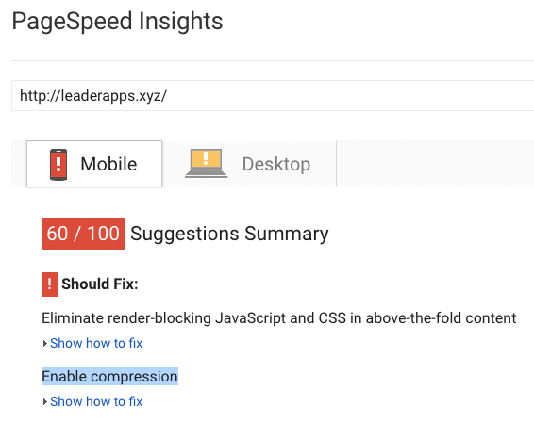Open Show how to fix under Enable compression
The height and width of the screenshot is (422, 534).
click(x=96, y=401)
